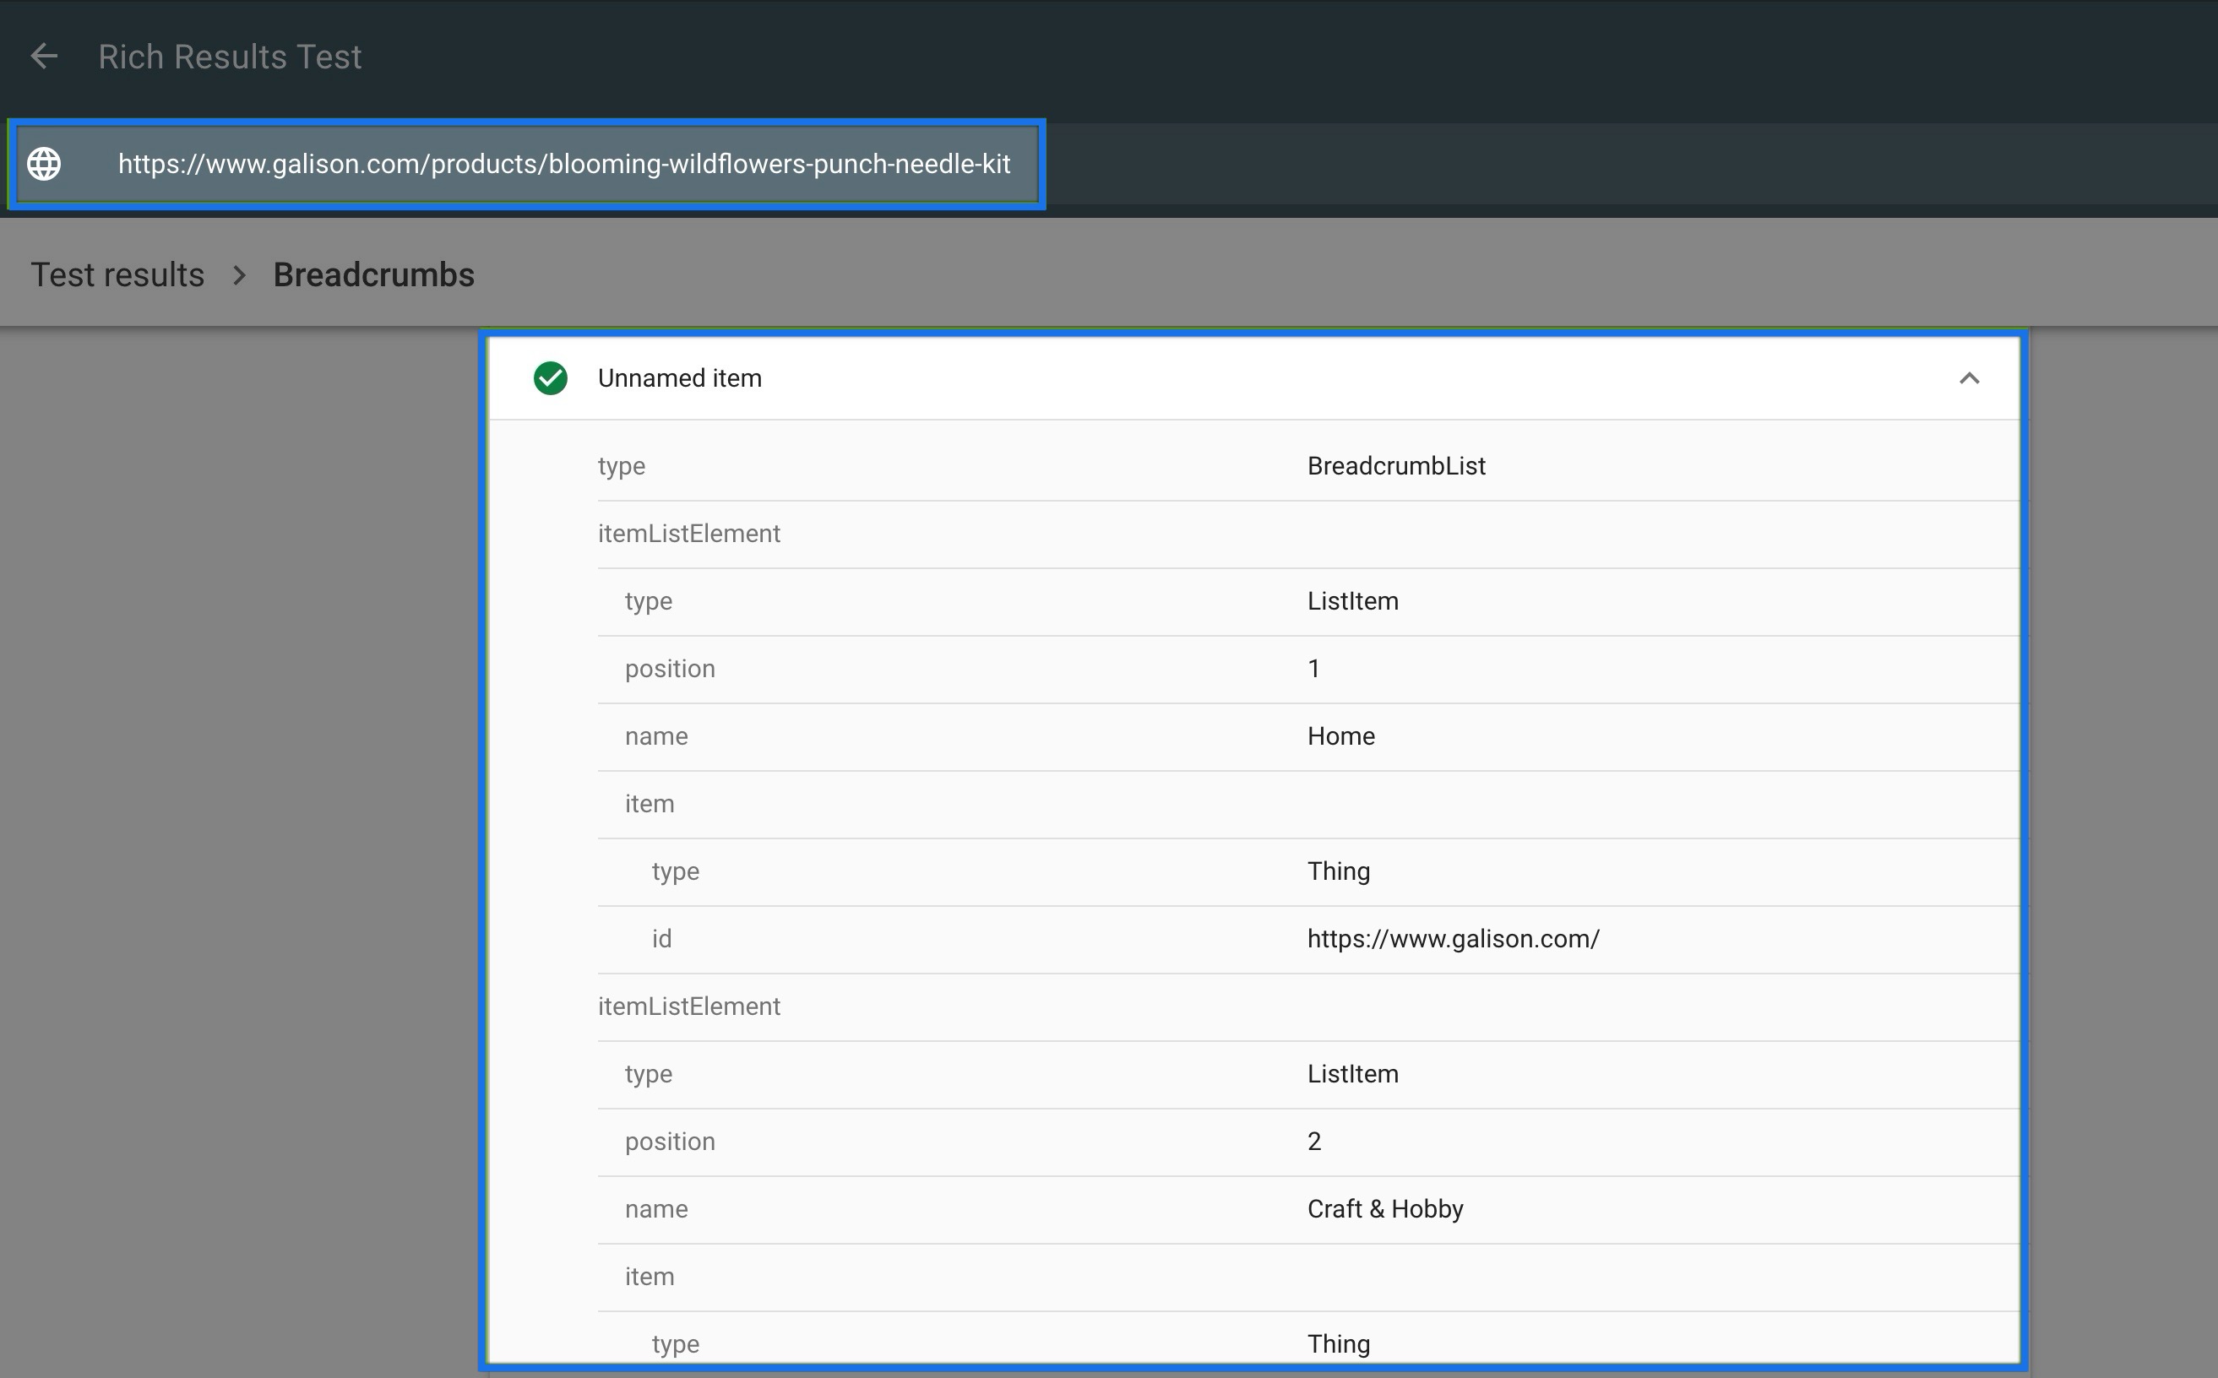Screen dimensions: 2218x1378
Task: Click the globe icon beside the tested URL
Action: click(43, 164)
